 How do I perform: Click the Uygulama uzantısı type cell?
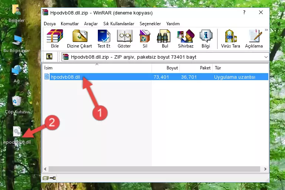tap(235, 77)
